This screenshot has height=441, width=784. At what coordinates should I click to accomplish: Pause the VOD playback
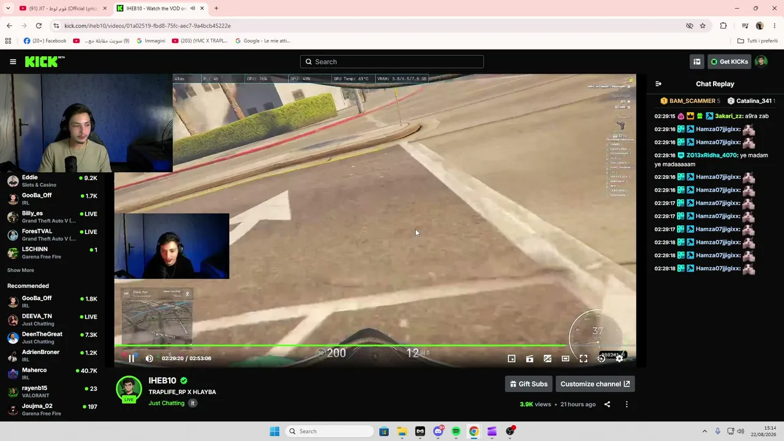point(131,358)
